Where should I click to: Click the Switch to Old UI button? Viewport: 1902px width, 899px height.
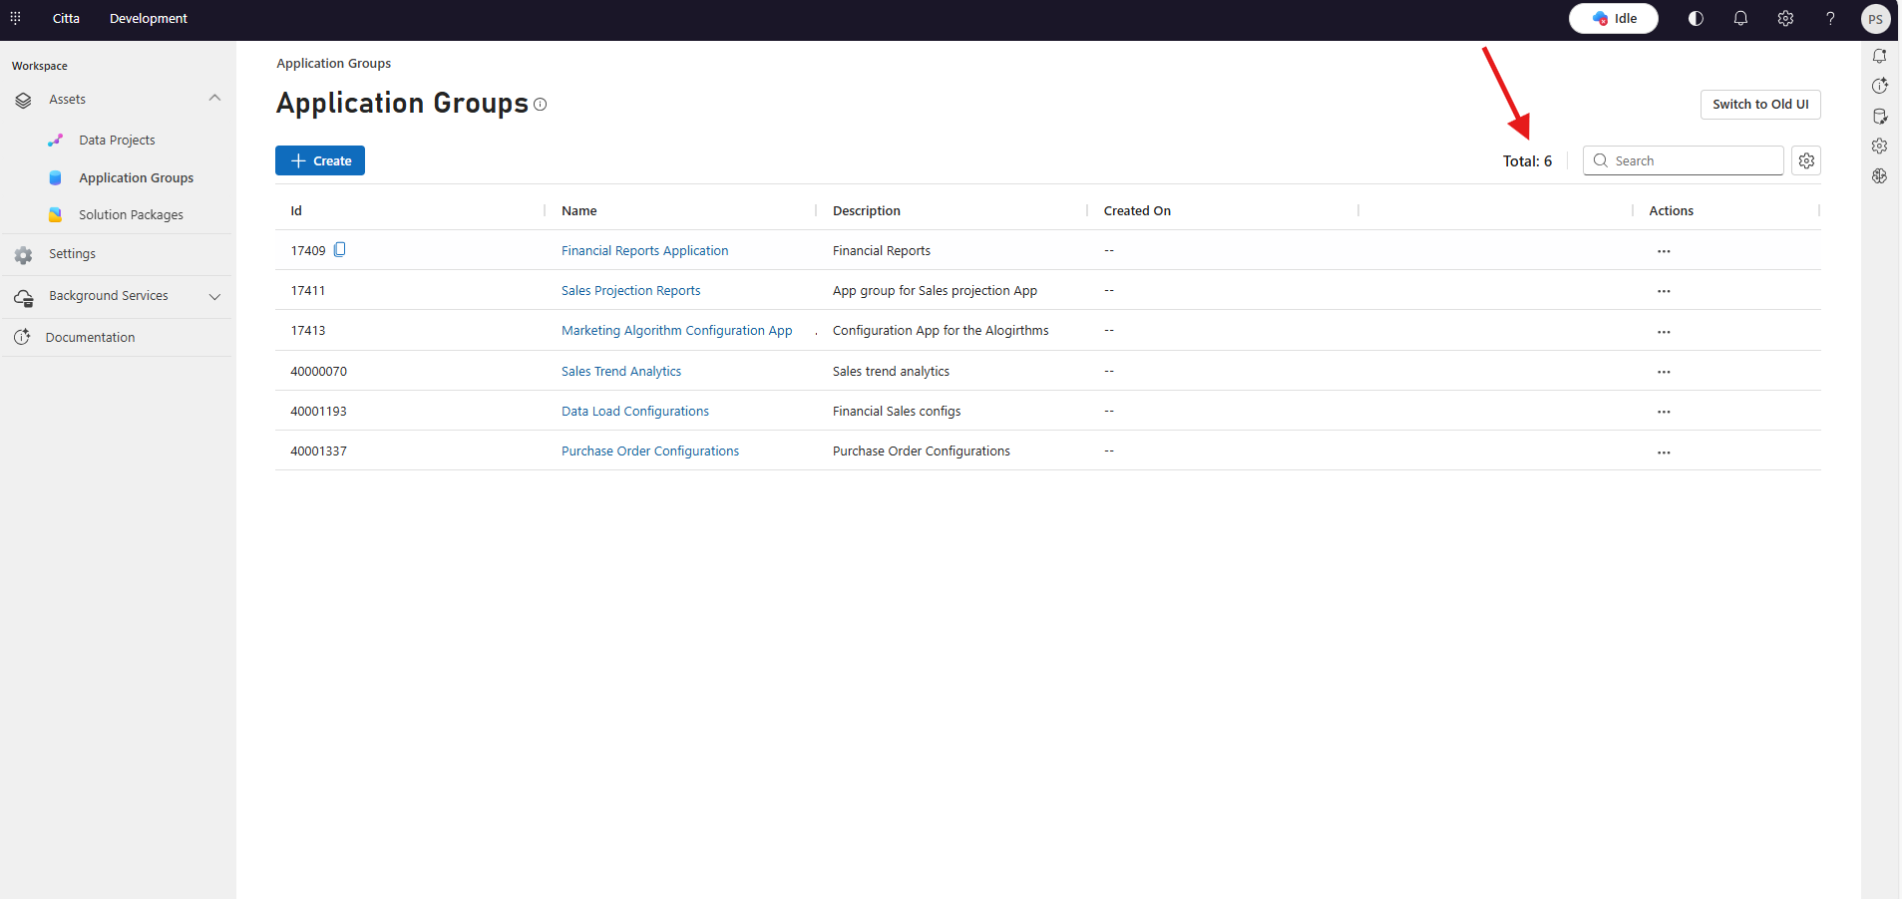click(1759, 105)
